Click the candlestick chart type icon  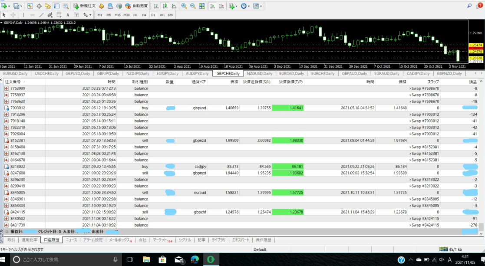(x=165, y=6)
